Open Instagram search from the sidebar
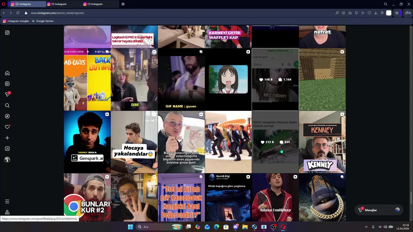 (x=7, y=105)
